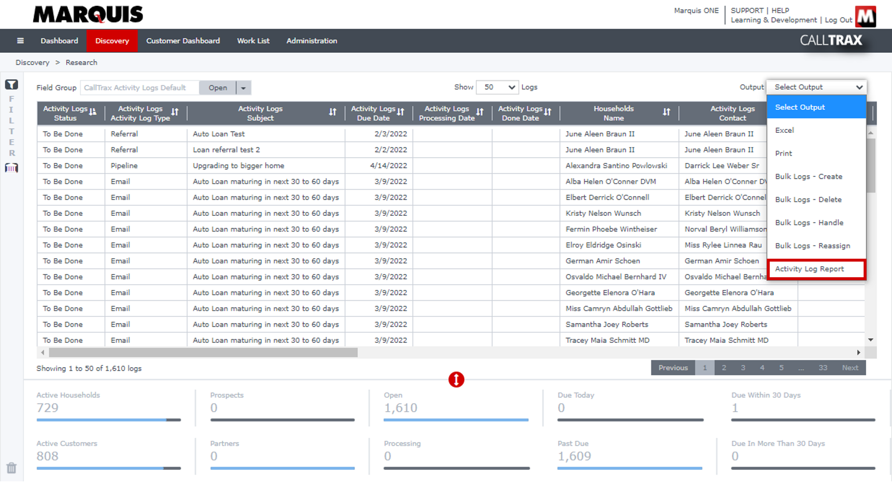892x482 pixels.
Task: Click the trash icon in bottom-left corner
Action: (x=12, y=467)
